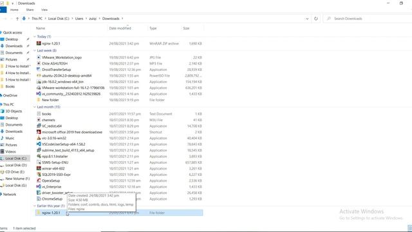Viewport: 412px width, 232px height.
Task: Open OneDrive in navigation pane
Action: point(10,95)
